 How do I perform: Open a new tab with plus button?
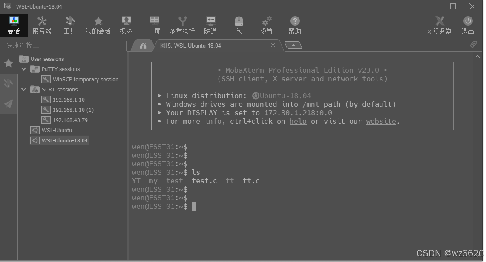(x=293, y=45)
